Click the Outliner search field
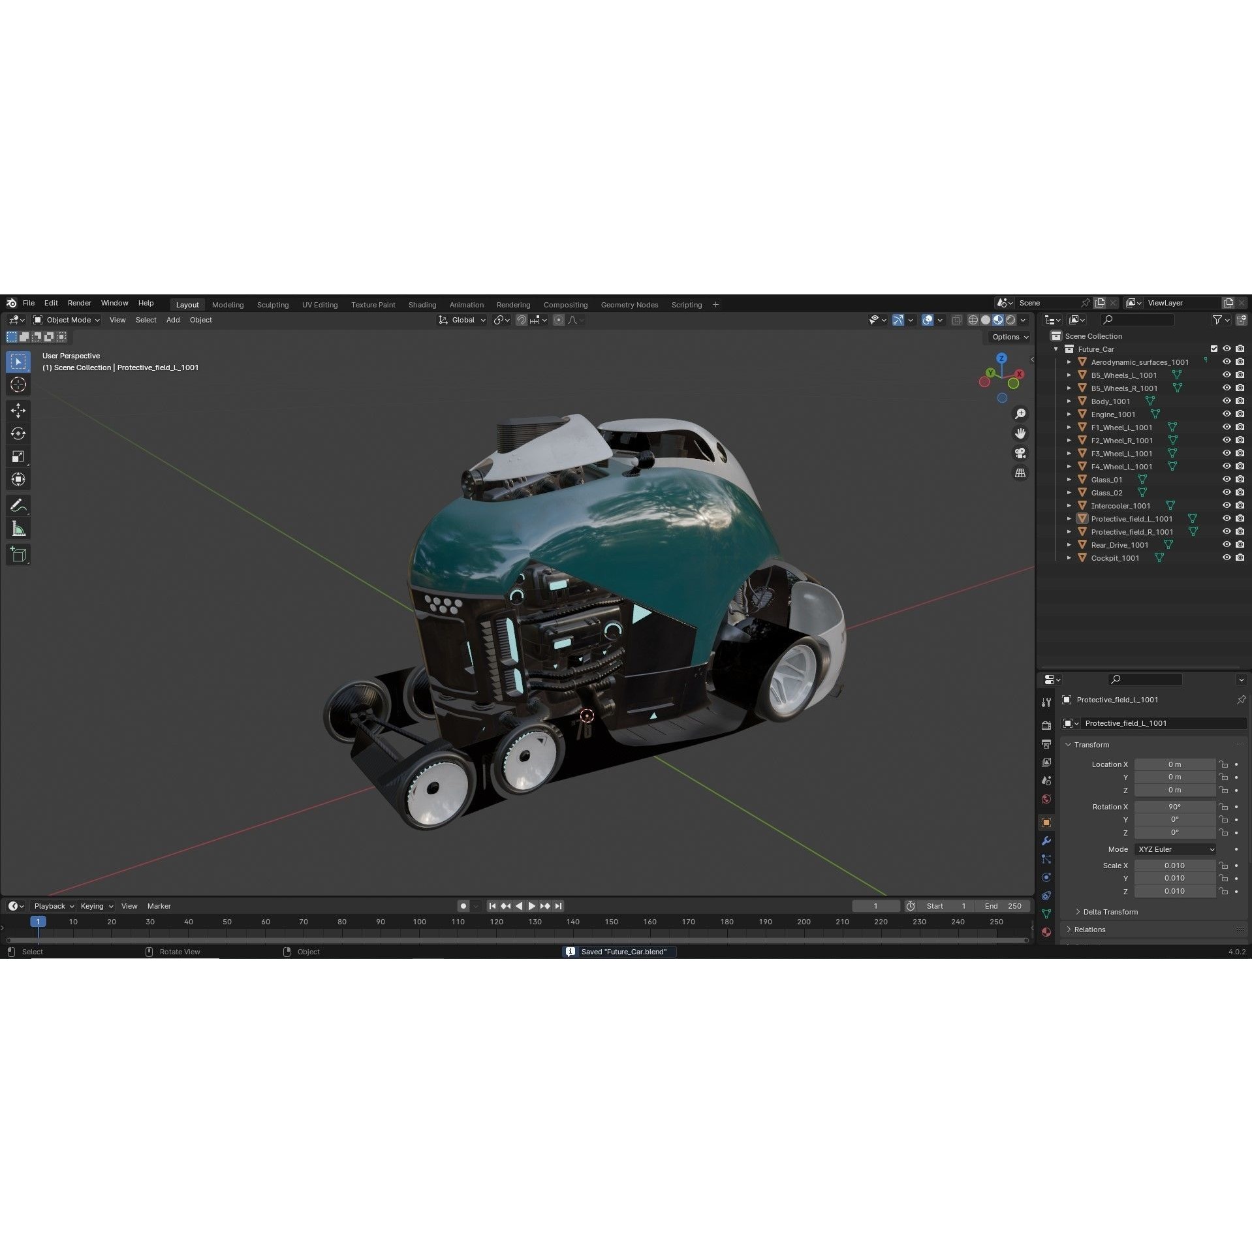 [1137, 320]
